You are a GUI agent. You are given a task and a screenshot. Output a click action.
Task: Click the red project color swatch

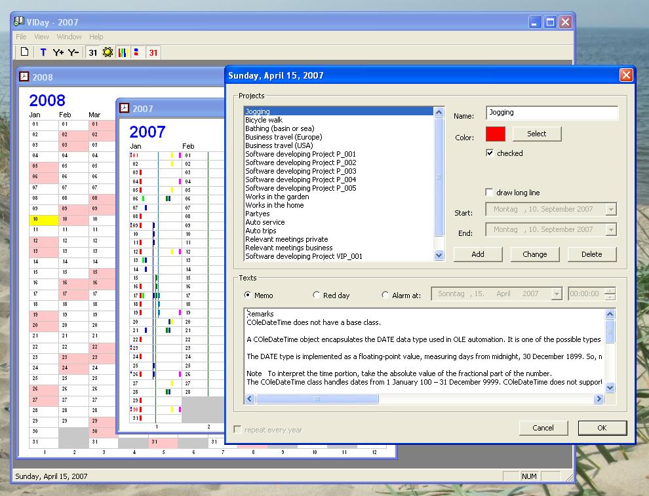click(496, 134)
